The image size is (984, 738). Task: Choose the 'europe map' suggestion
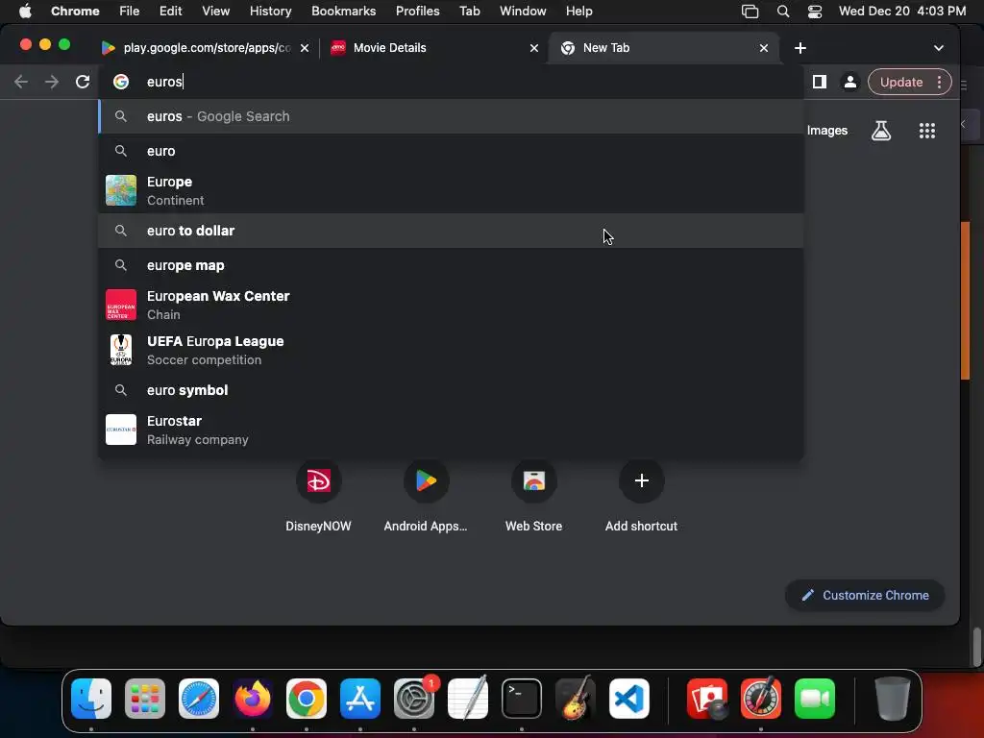point(451,265)
